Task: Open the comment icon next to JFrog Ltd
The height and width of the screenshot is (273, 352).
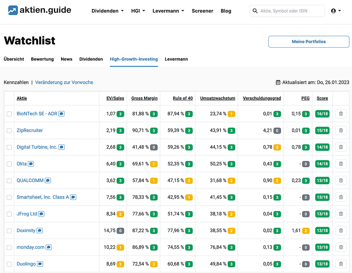Action: point(41,214)
